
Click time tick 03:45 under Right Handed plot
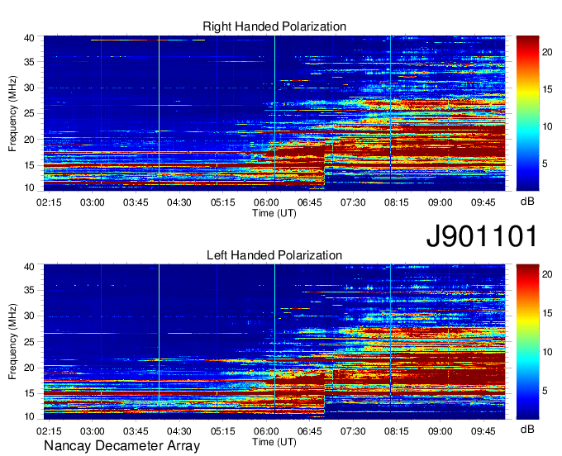[x=136, y=202]
